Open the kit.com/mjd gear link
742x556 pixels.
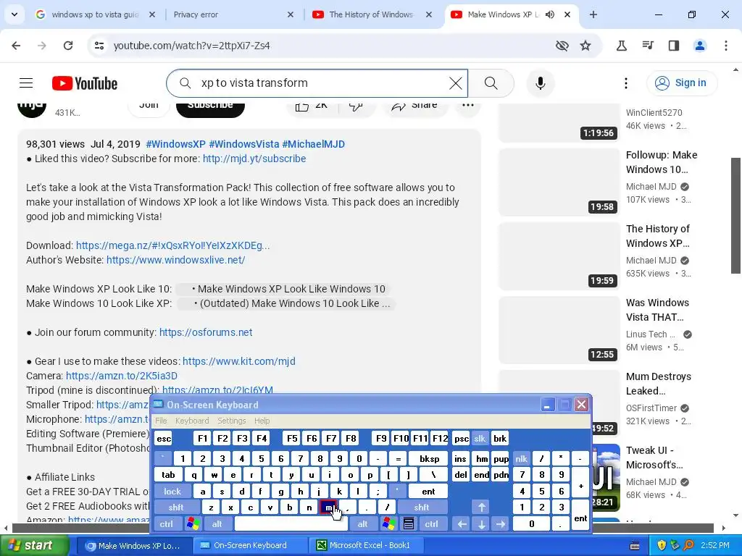pyautogui.click(x=239, y=361)
